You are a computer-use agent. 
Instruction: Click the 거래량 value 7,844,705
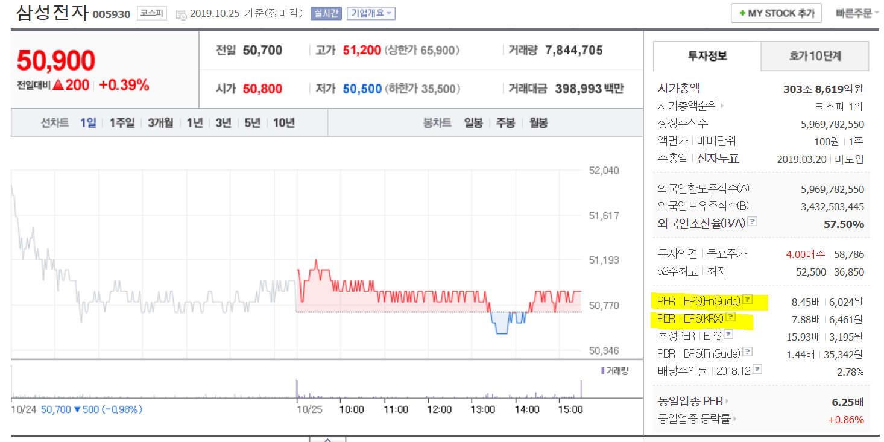tap(574, 51)
